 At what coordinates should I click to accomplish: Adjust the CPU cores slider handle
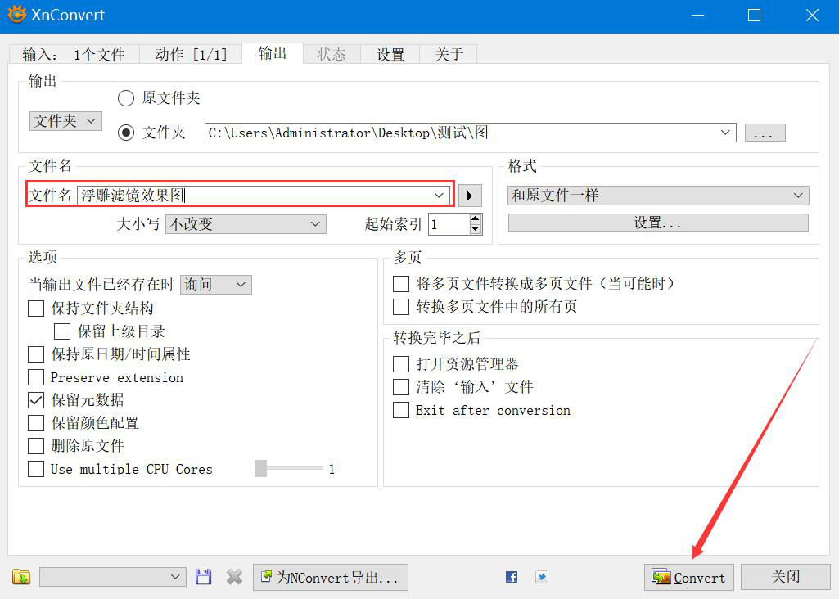tap(260, 468)
